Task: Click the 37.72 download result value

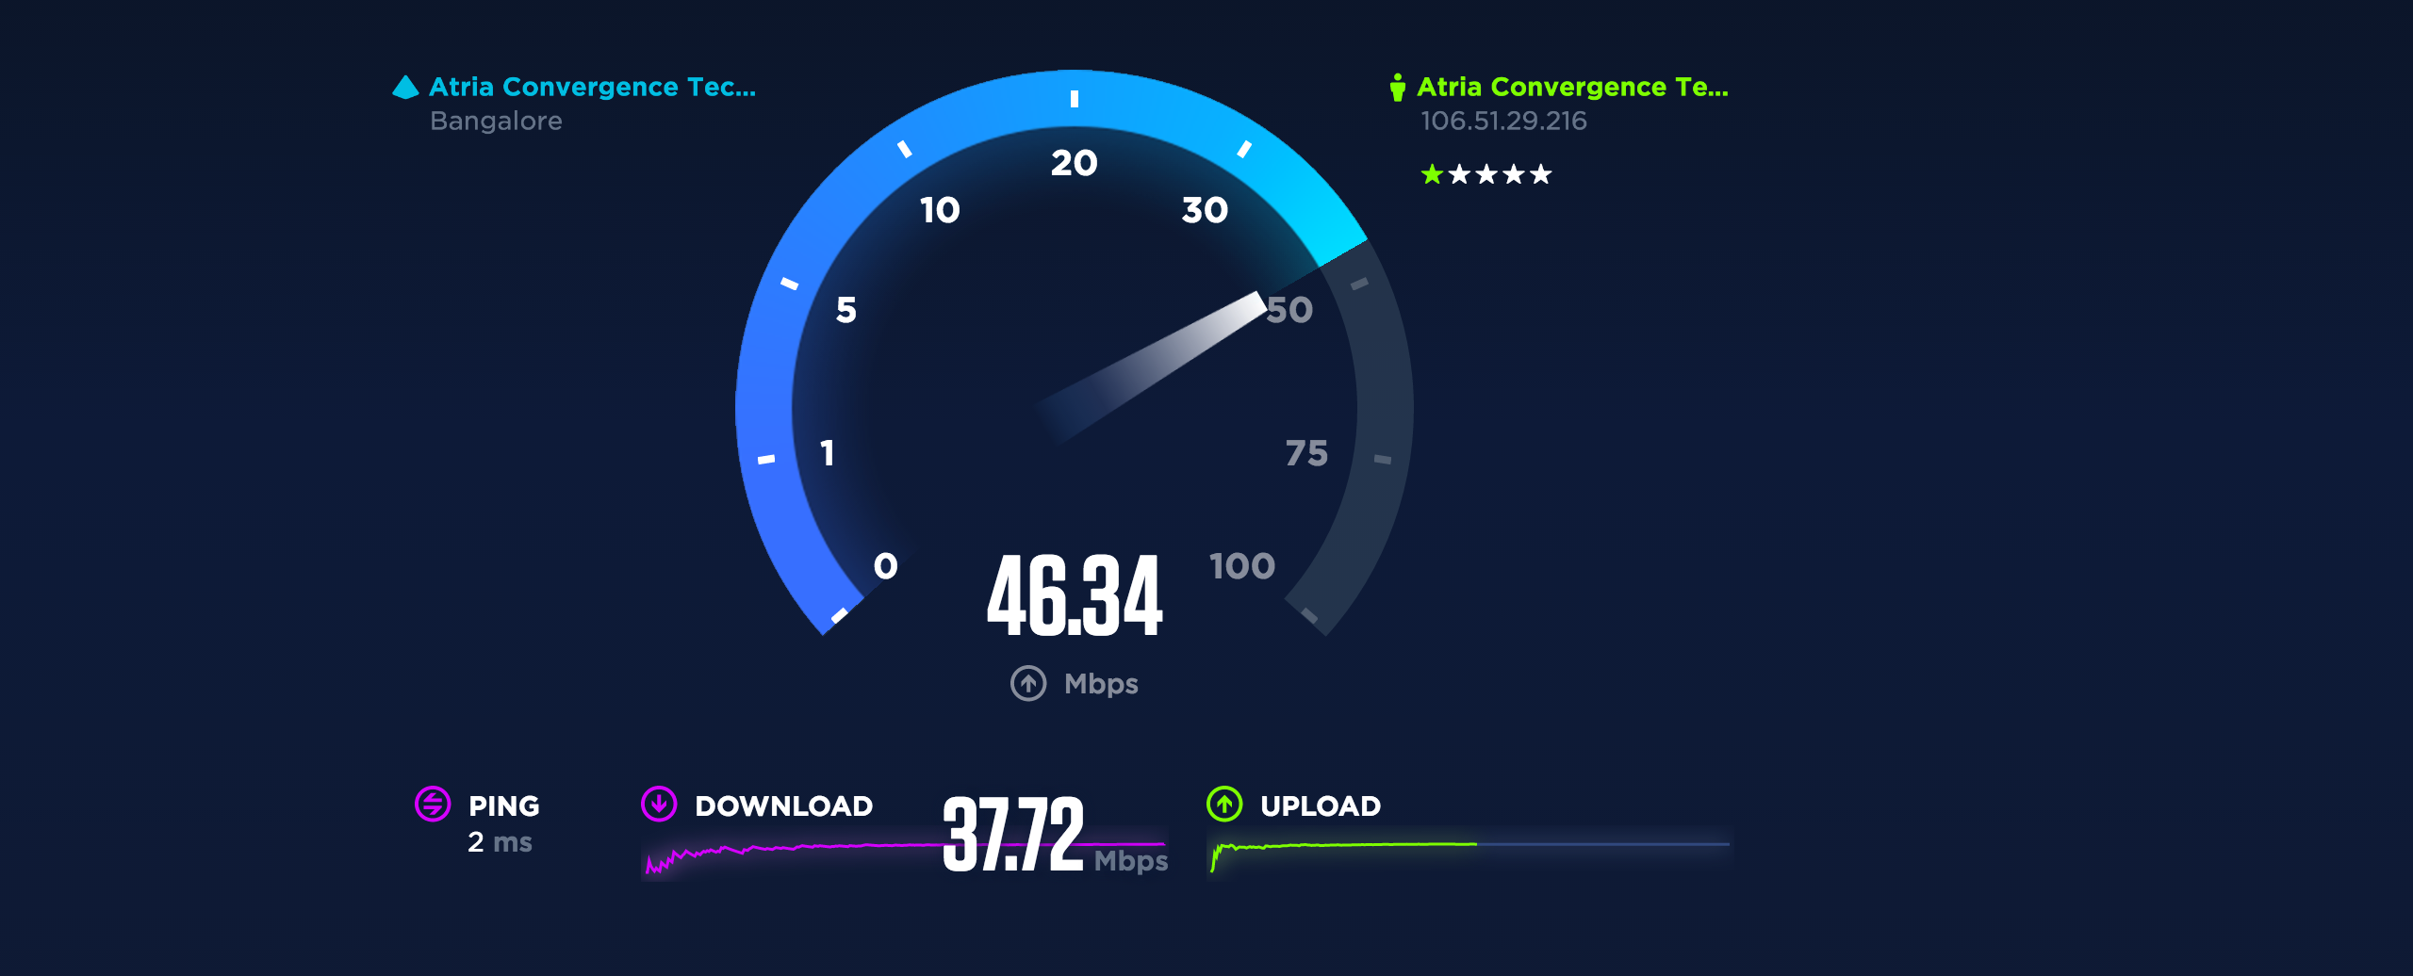Action: pyautogui.click(x=1013, y=834)
